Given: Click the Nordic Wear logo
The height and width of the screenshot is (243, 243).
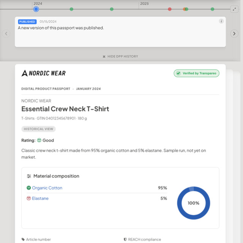Looking at the screenshot, I should [x=44, y=73].
